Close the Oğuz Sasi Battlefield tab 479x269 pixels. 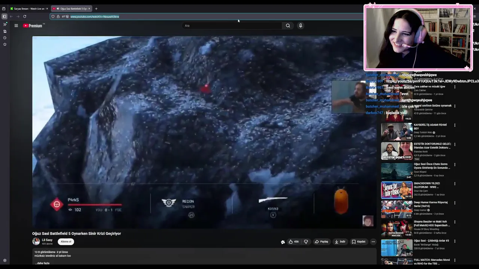(x=89, y=9)
